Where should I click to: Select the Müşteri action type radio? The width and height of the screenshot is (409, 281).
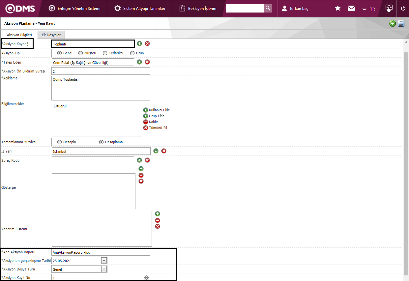80,53
